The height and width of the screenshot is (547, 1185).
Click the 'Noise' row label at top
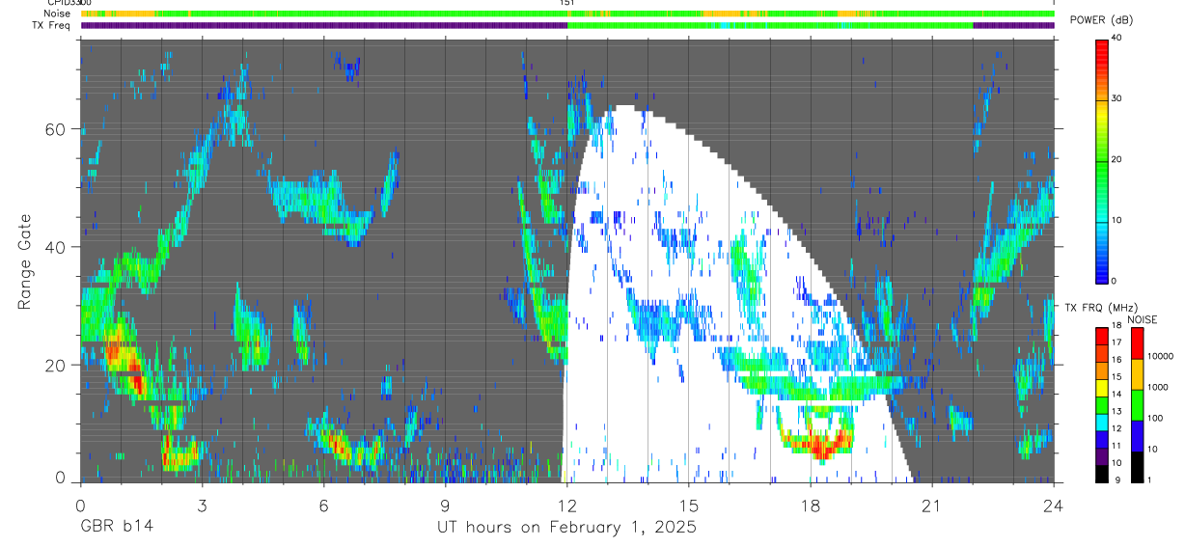[x=59, y=14]
